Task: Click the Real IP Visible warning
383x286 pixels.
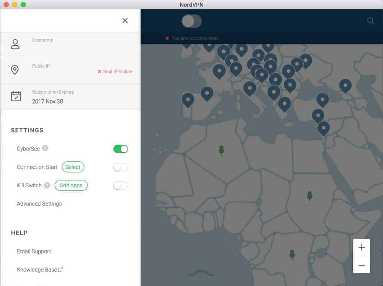Action: click(x=115, y=71)
